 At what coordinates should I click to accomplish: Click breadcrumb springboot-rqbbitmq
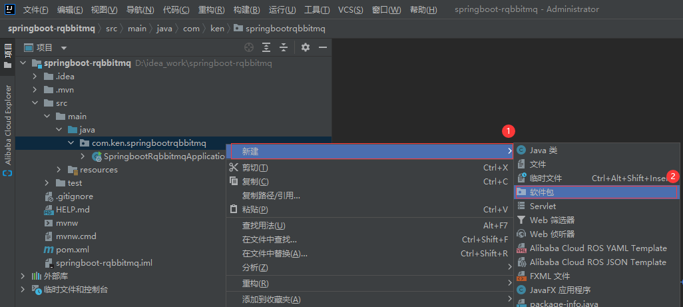coord(51,29)
